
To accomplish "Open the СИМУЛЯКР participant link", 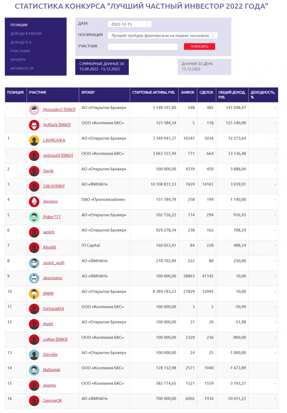I will [53, 186].
